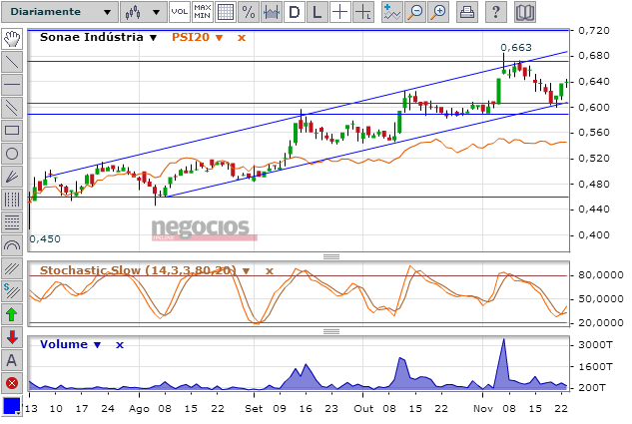Viewport: 632px width, 424px height.
Task: Remove the PSI20 comparison series
Action: tap(242, 38)
